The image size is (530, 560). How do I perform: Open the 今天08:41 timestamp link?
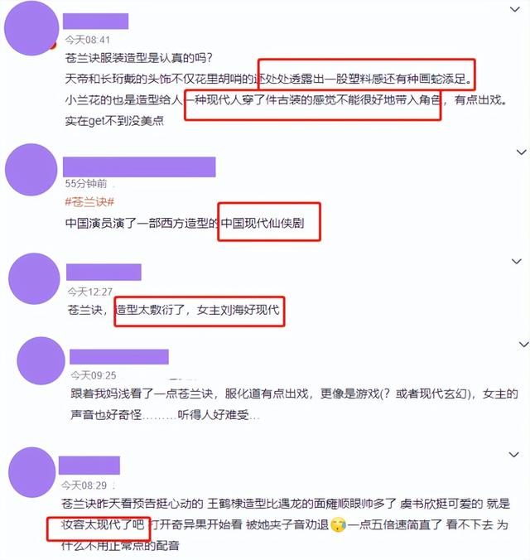coord(88,40)
